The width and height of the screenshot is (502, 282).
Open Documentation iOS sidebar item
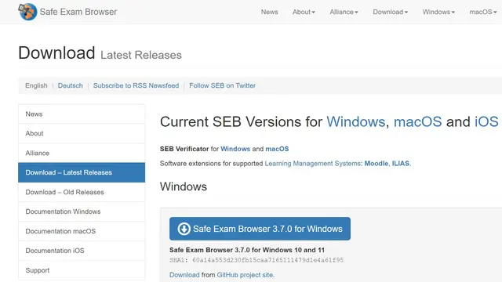click(82, 251)
